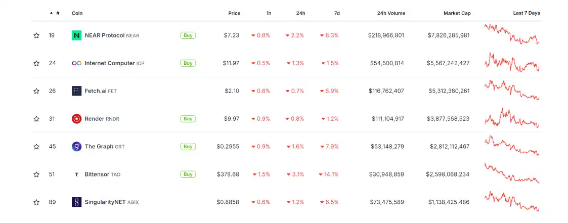
Task: Click the Bittensor TAO logo
Action: 76,174
